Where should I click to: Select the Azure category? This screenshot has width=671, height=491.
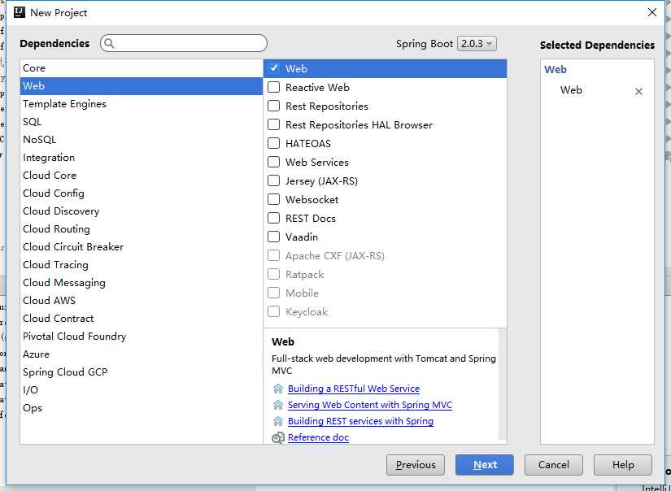coord(142,354)
